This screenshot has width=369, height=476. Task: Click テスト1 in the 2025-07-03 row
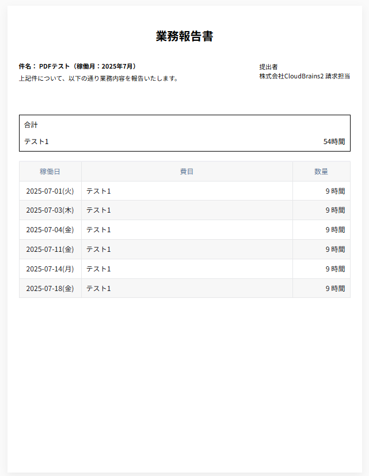[98, 210]
